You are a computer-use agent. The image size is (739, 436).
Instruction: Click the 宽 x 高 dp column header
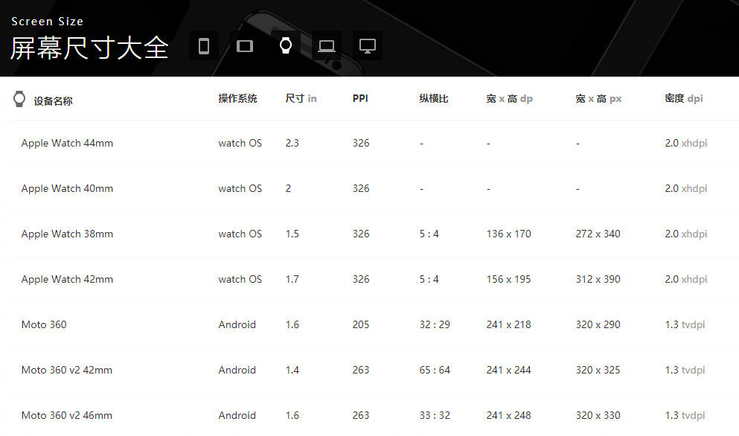click(509, 98)
